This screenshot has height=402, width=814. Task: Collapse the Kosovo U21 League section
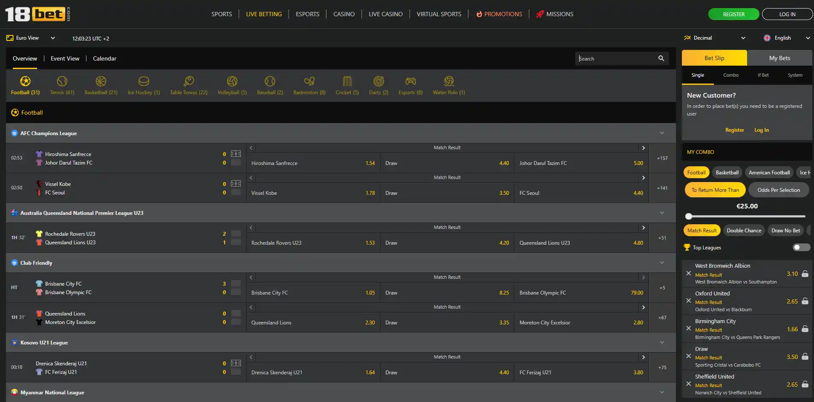pos(662,343)
